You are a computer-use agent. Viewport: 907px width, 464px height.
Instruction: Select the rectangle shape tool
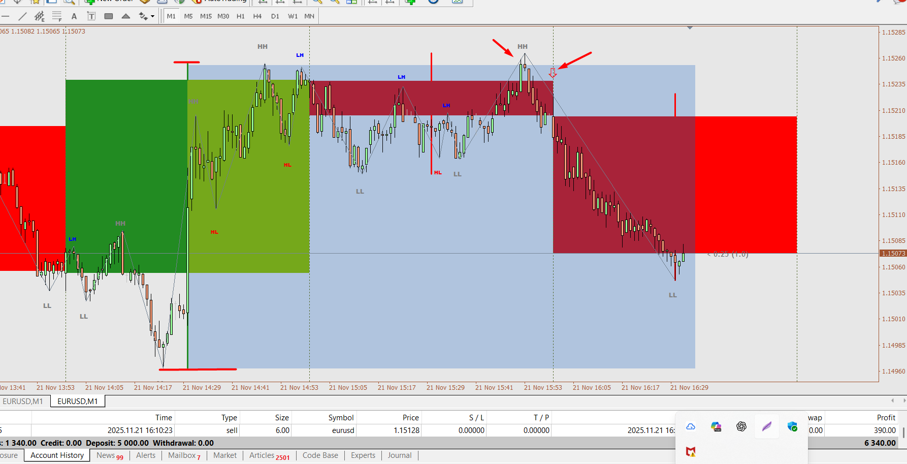pyautogui.click(x=109, y=16)
